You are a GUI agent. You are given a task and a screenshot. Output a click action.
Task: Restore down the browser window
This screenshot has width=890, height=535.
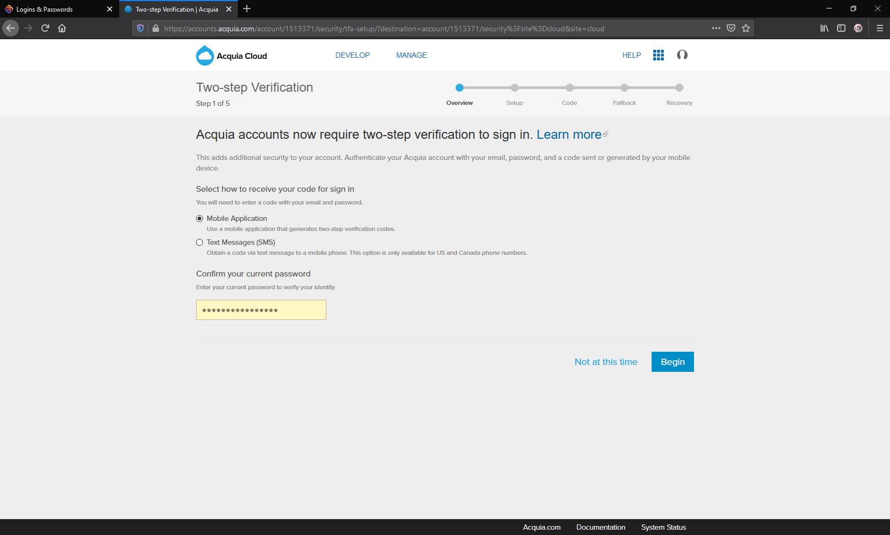click(853, 8)
